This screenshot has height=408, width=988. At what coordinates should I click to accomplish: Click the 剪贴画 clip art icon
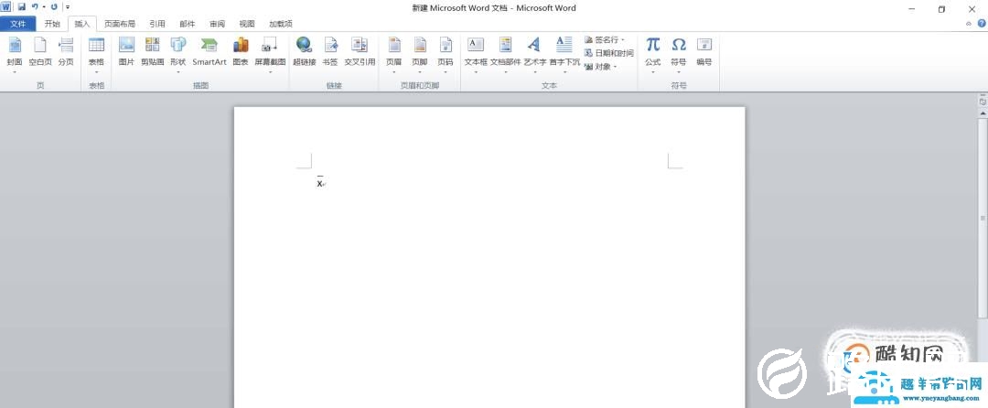pyautogui.click(x=152, y=49)
